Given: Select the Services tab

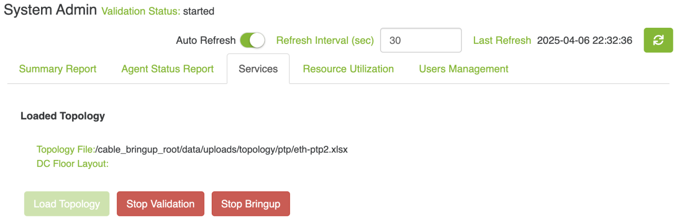Looking at the screenshot, I should (258, 69).
